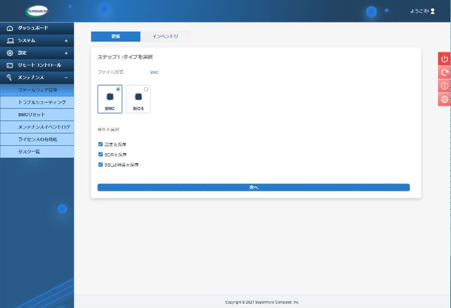Click the 設定 menu label
The height and width of the screenshot is (308, 451).
tap(22, 53)
